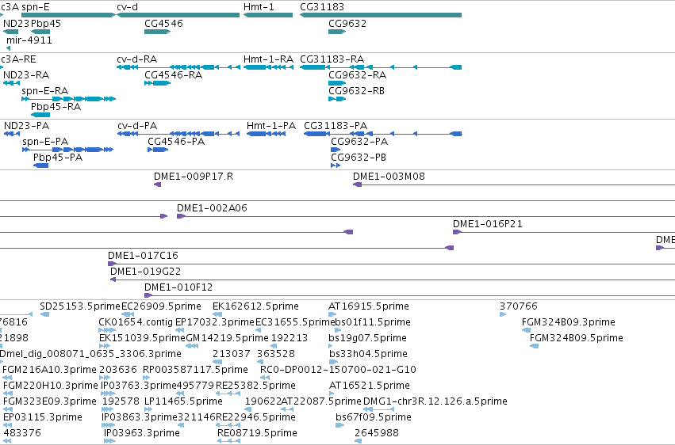
Task: Click the CG9632 gene feature
Action: pyautogui.click(x=337, y=32)
